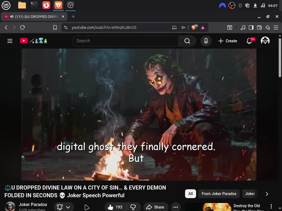Select the From Joker Paradox chip

[x=219, y=194]
